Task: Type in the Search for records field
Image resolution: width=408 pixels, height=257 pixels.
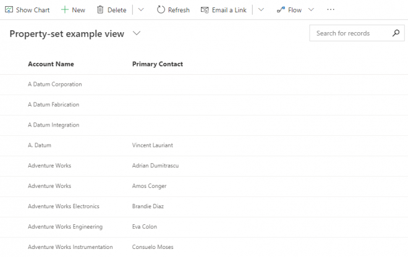Action: point(349,33)
